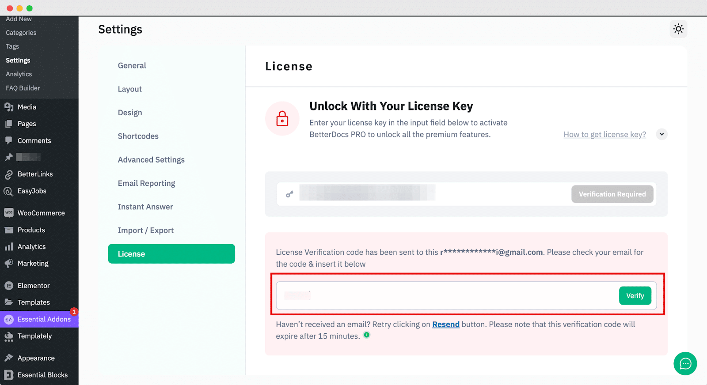
Task: Open the submenu Analytics item under Settings
Action: pos(19,74)
